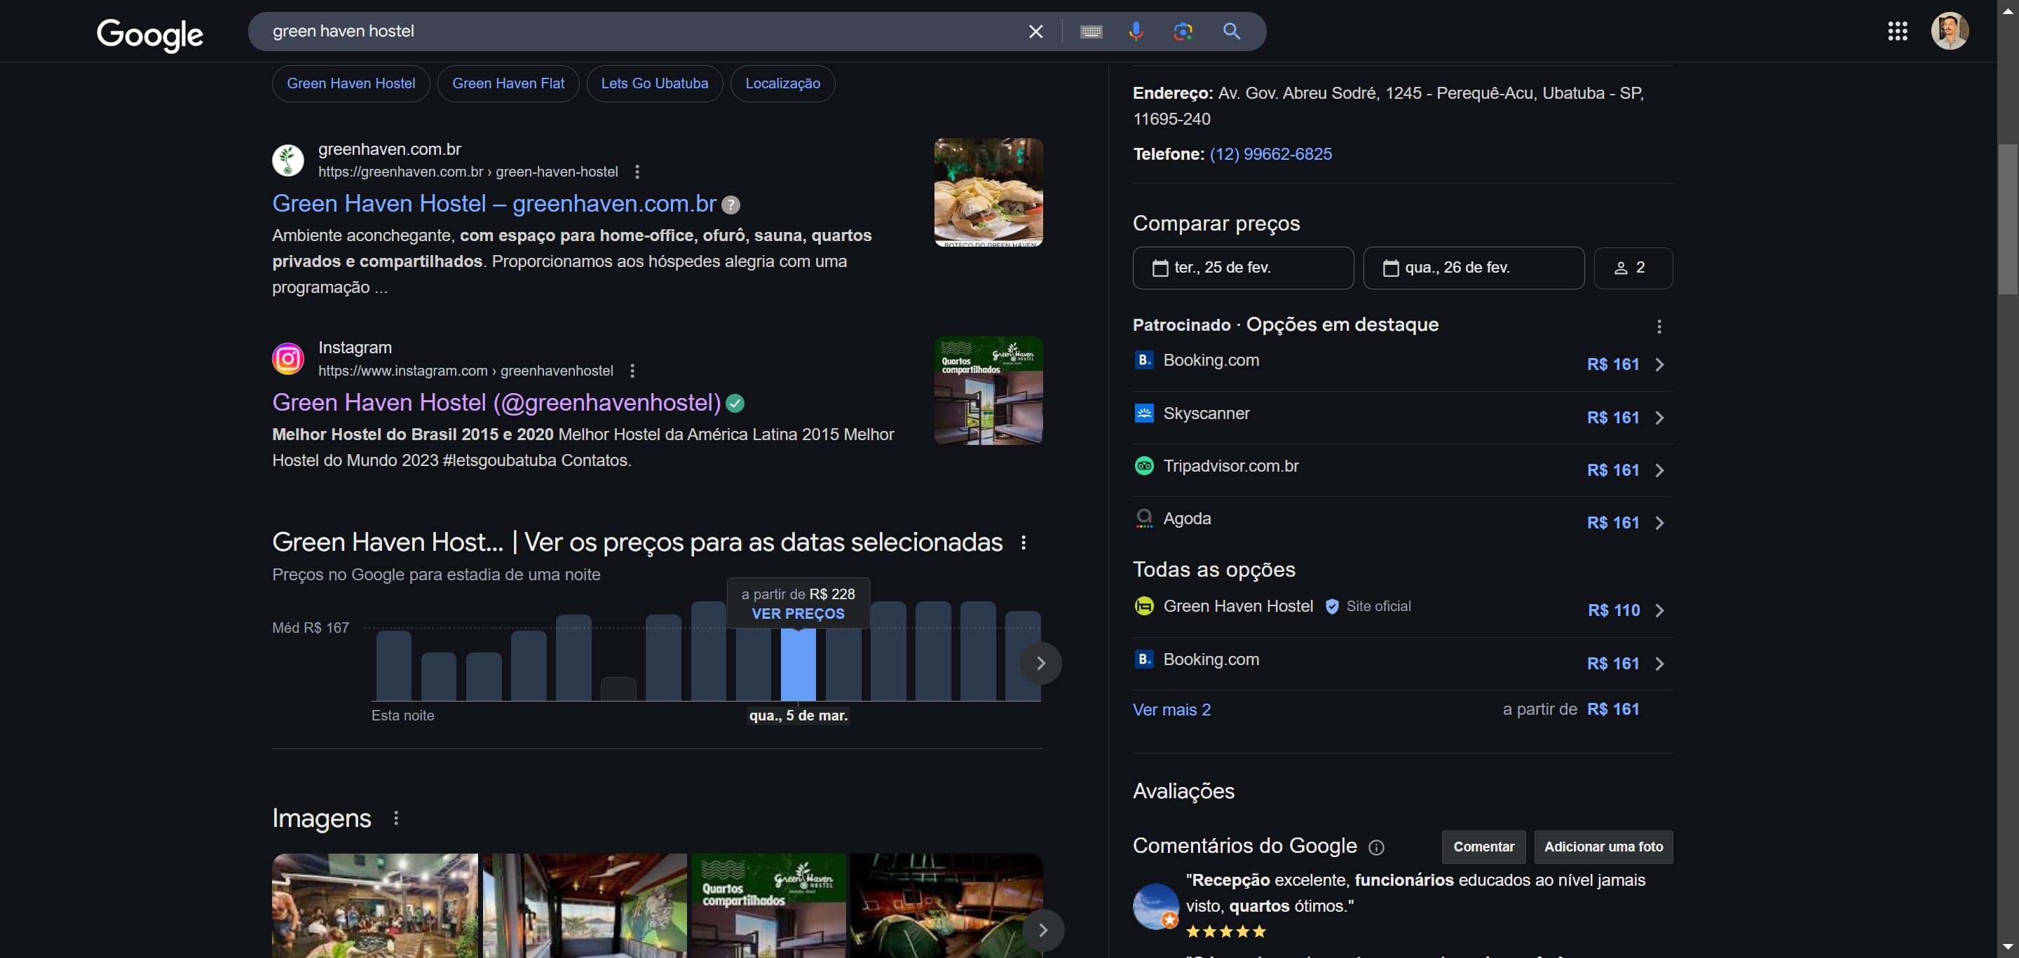The width and height of the screenshot is (2019, 958).
Task: Open Quartos compartilhados thumbnail of Instagram result
Action: pyautogui.click(x=988, y=391)
